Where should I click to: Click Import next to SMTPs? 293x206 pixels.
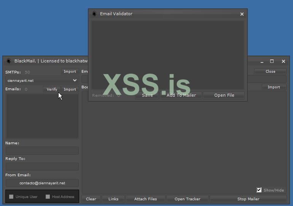point(70,72)
